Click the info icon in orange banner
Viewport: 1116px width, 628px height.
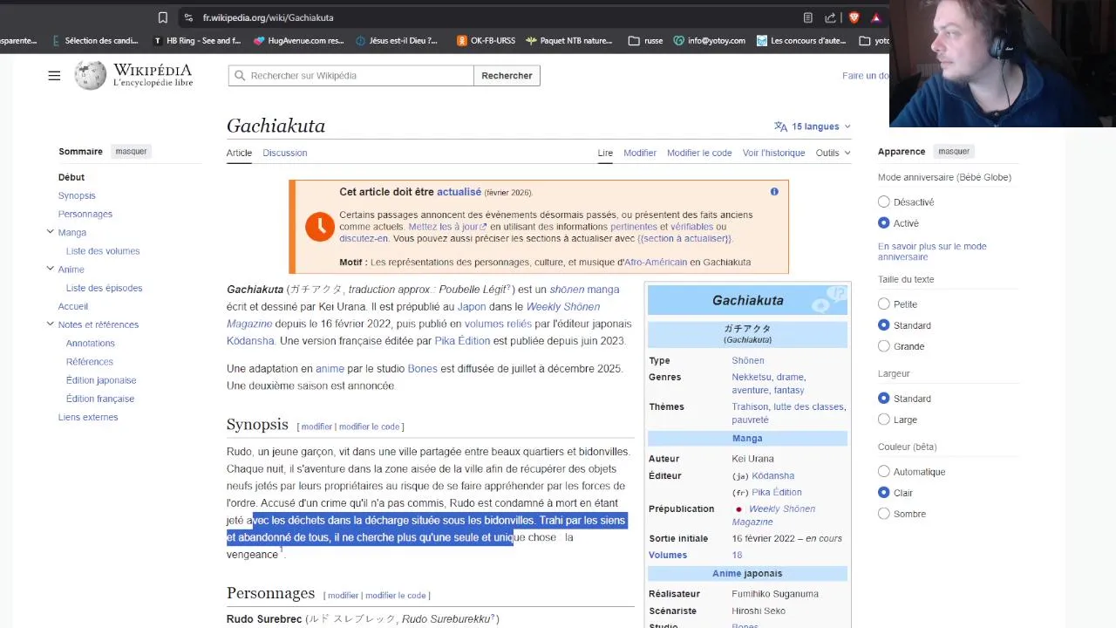tap(774, 192)
